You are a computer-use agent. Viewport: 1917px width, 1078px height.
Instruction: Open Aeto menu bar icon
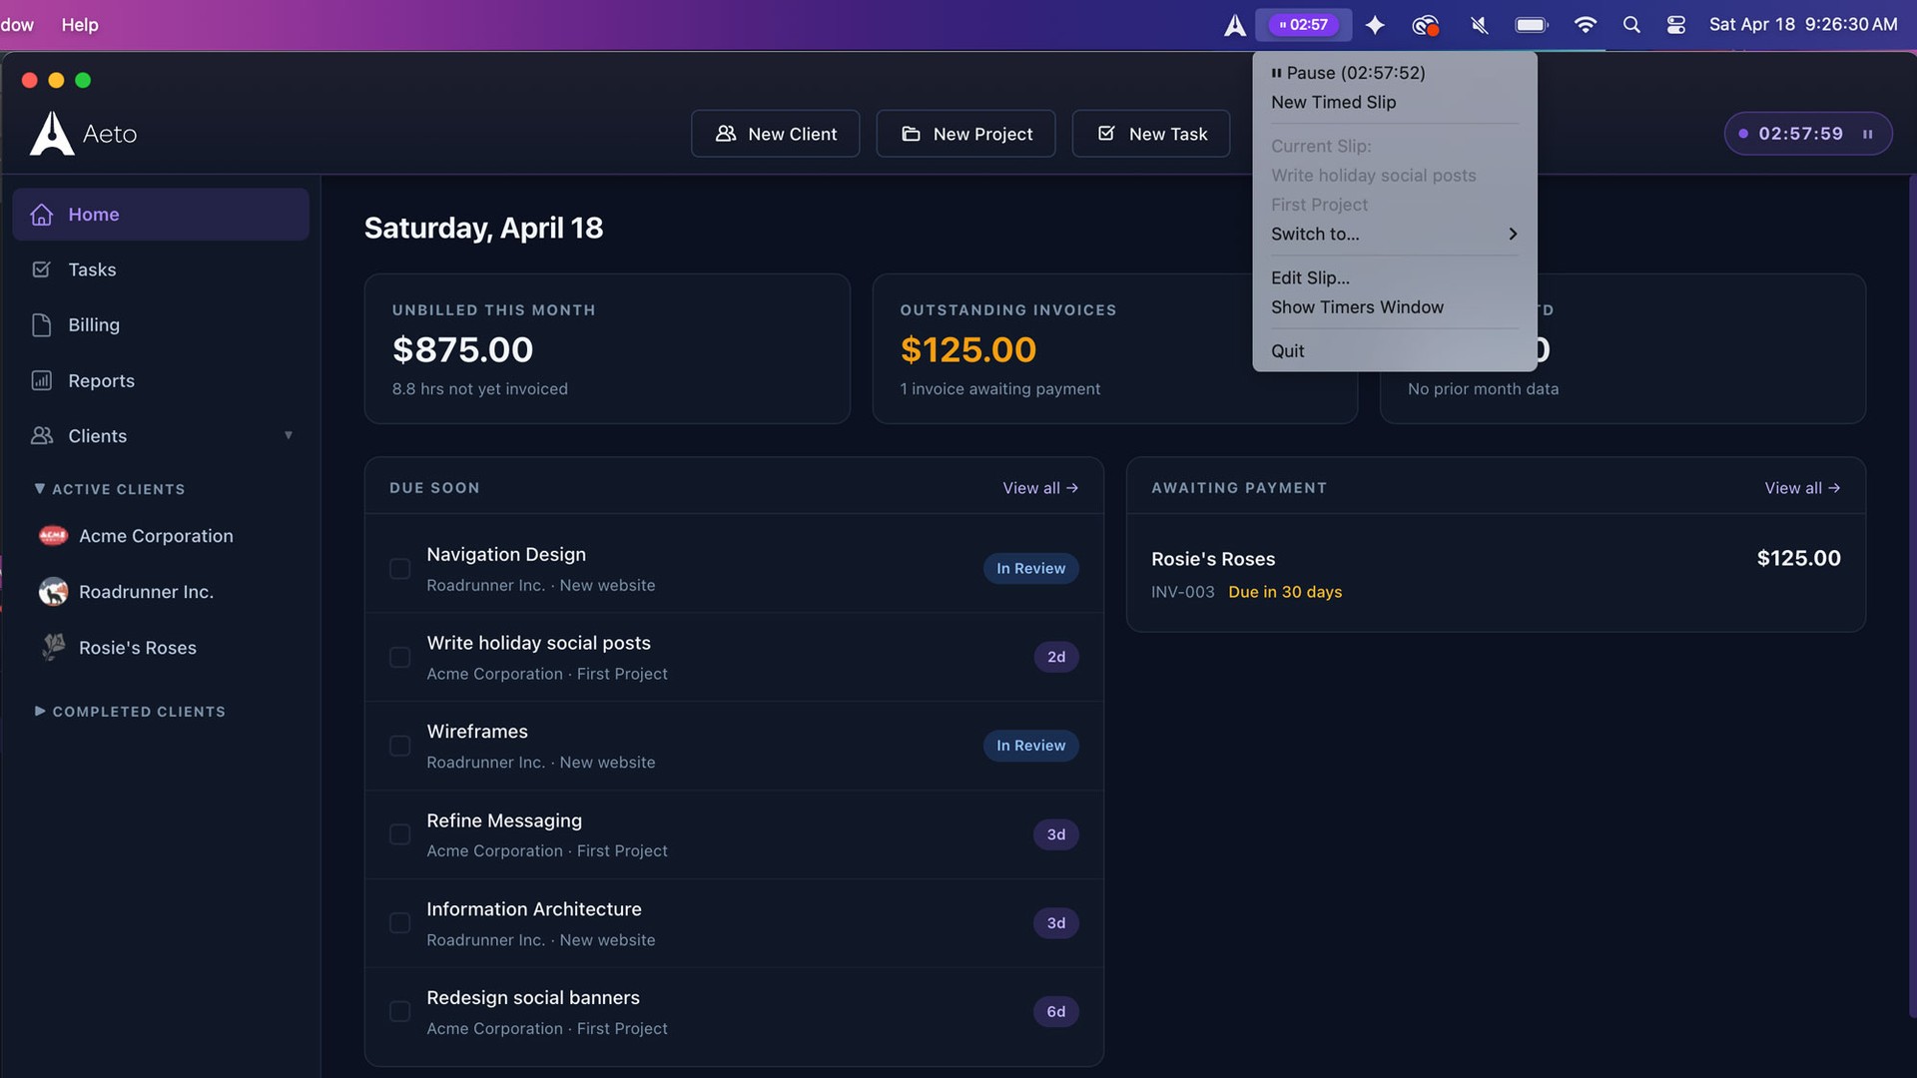point(1235,25)
